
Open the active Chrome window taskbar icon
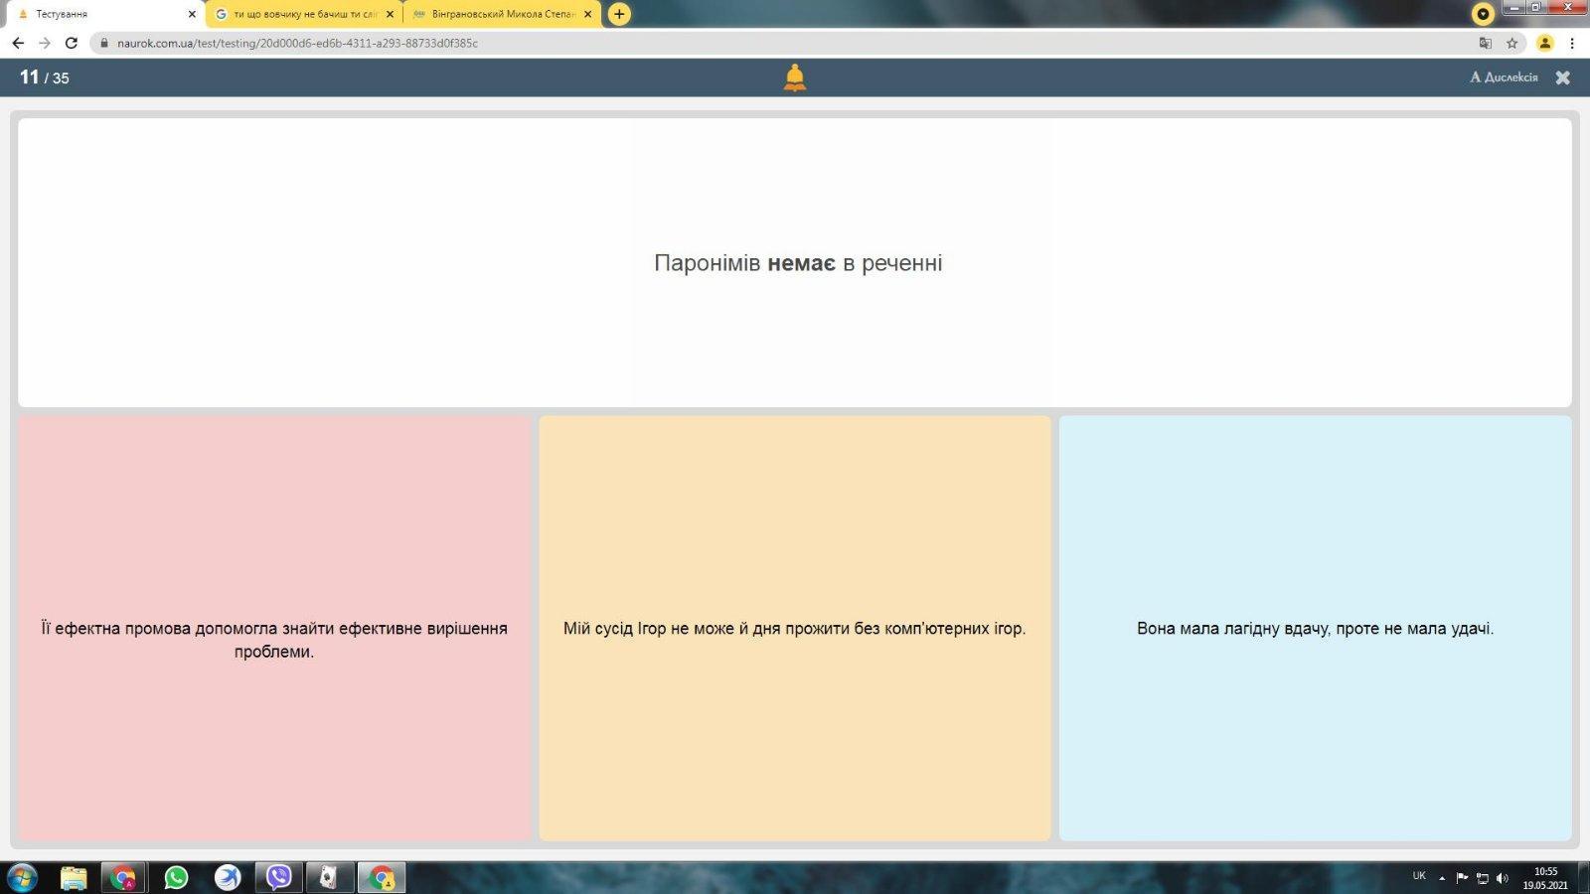[x=382, y=878]
